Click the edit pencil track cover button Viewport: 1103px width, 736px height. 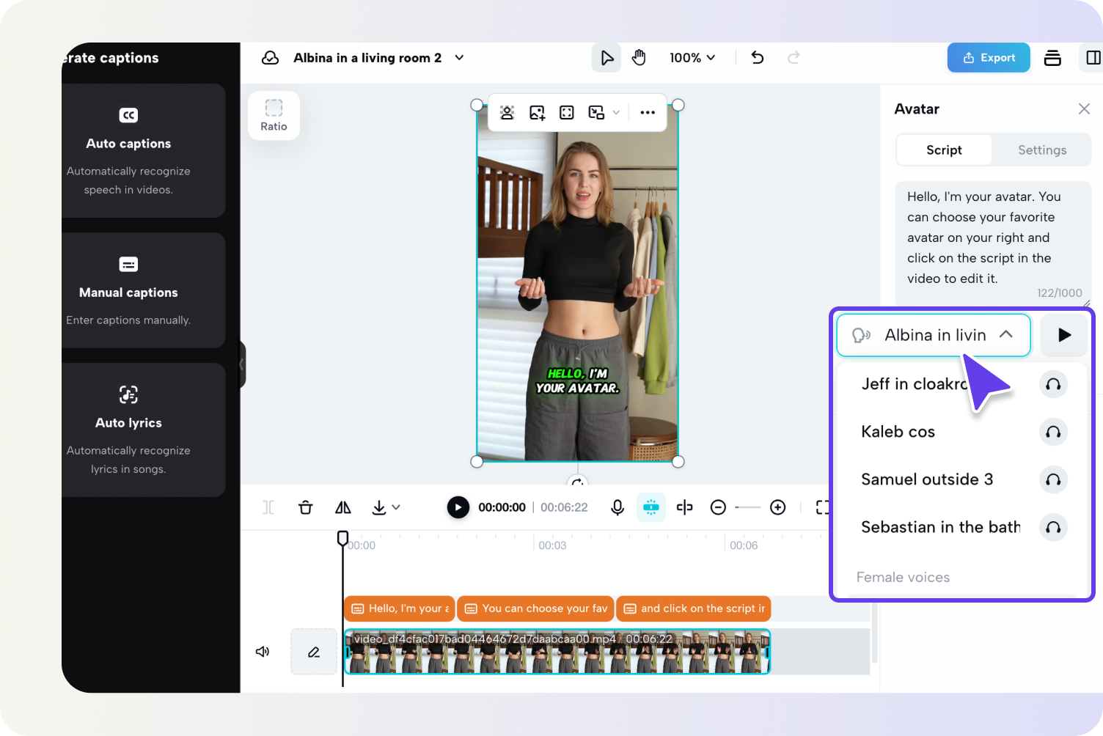tap(314, 652)
